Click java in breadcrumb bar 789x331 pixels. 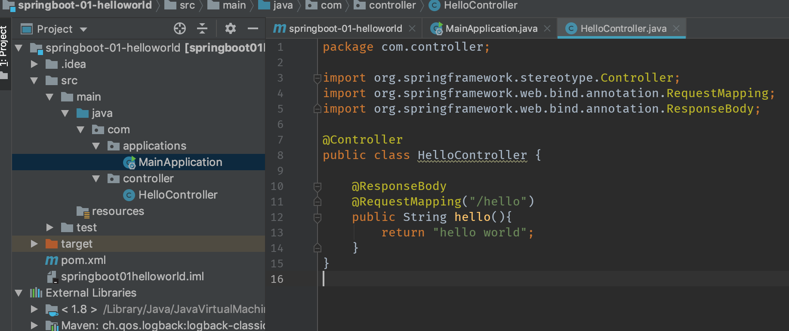point(283,5)
